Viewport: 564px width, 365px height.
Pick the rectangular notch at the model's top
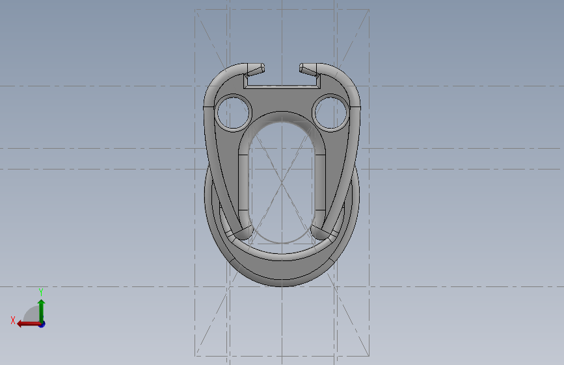coord(282,81)
